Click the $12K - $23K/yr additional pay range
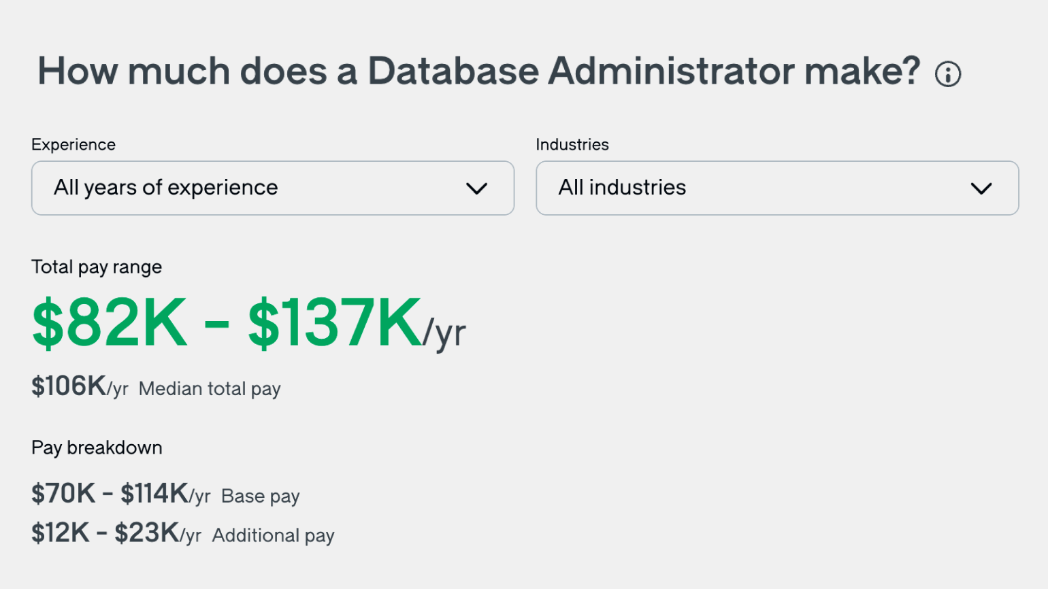1048x589 pixels. tap(116, 534)
